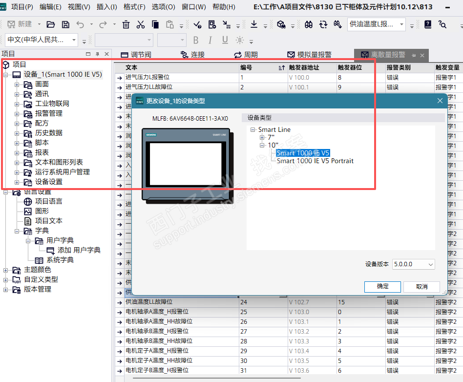This screenshot has width=463, height=382.
Task: Copy selection with the copy icon
Action: [x=155, y=24]
